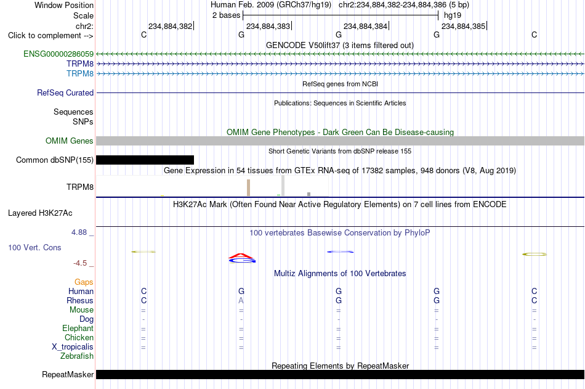Click the Rhesus species label

point(80,300)
